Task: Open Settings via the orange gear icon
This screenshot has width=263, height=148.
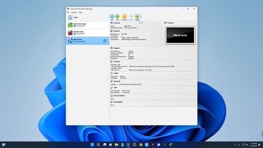Action: click(x=124, y=16)
